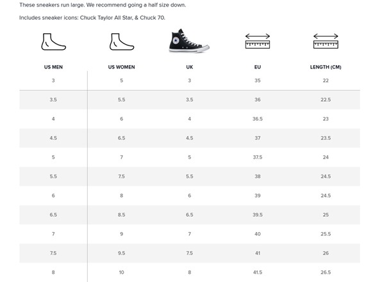Click the length value 22 cell
This screenshot has width=377, height=282.
point(326,81)
